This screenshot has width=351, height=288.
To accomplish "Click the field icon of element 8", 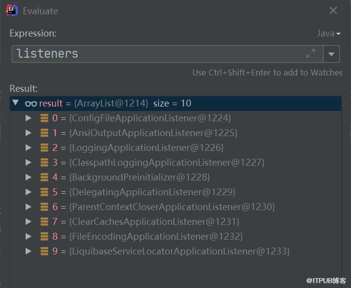I will [44, 236].
